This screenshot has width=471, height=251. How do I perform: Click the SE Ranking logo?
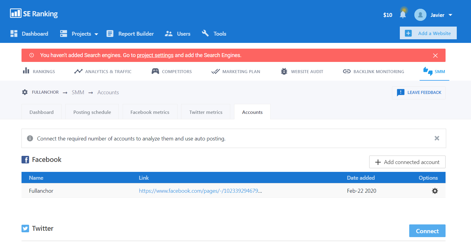click(34, 14)
